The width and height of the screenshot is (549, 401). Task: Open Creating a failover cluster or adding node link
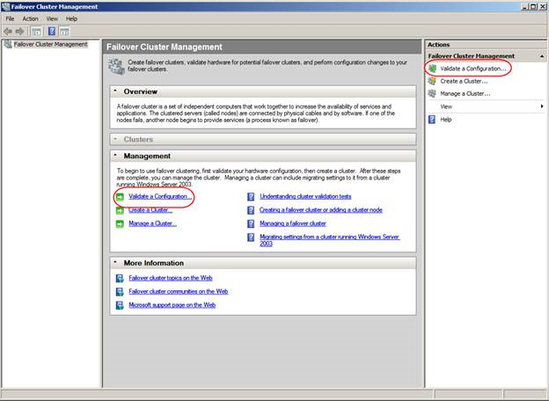pyautogui.click(x=321, y=210)
